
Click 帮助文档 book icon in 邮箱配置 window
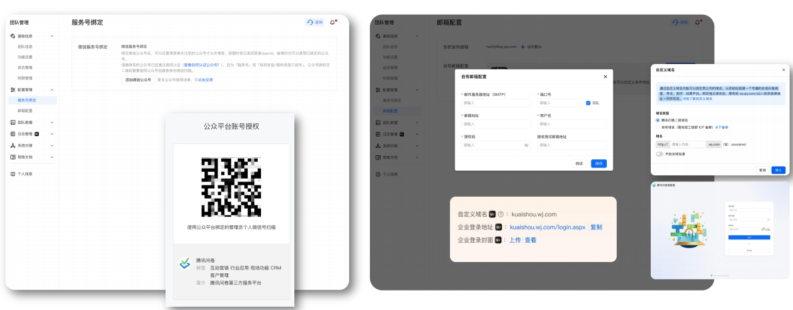(x=378, y=157)
